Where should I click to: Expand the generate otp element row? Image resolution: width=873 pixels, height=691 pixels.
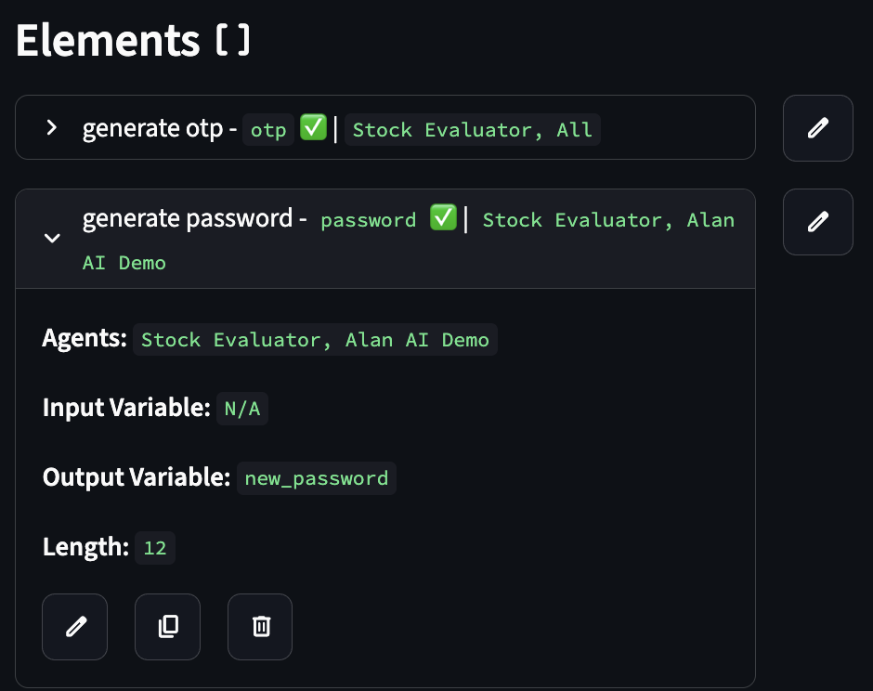pyautogui.click(x=52, y=128)
